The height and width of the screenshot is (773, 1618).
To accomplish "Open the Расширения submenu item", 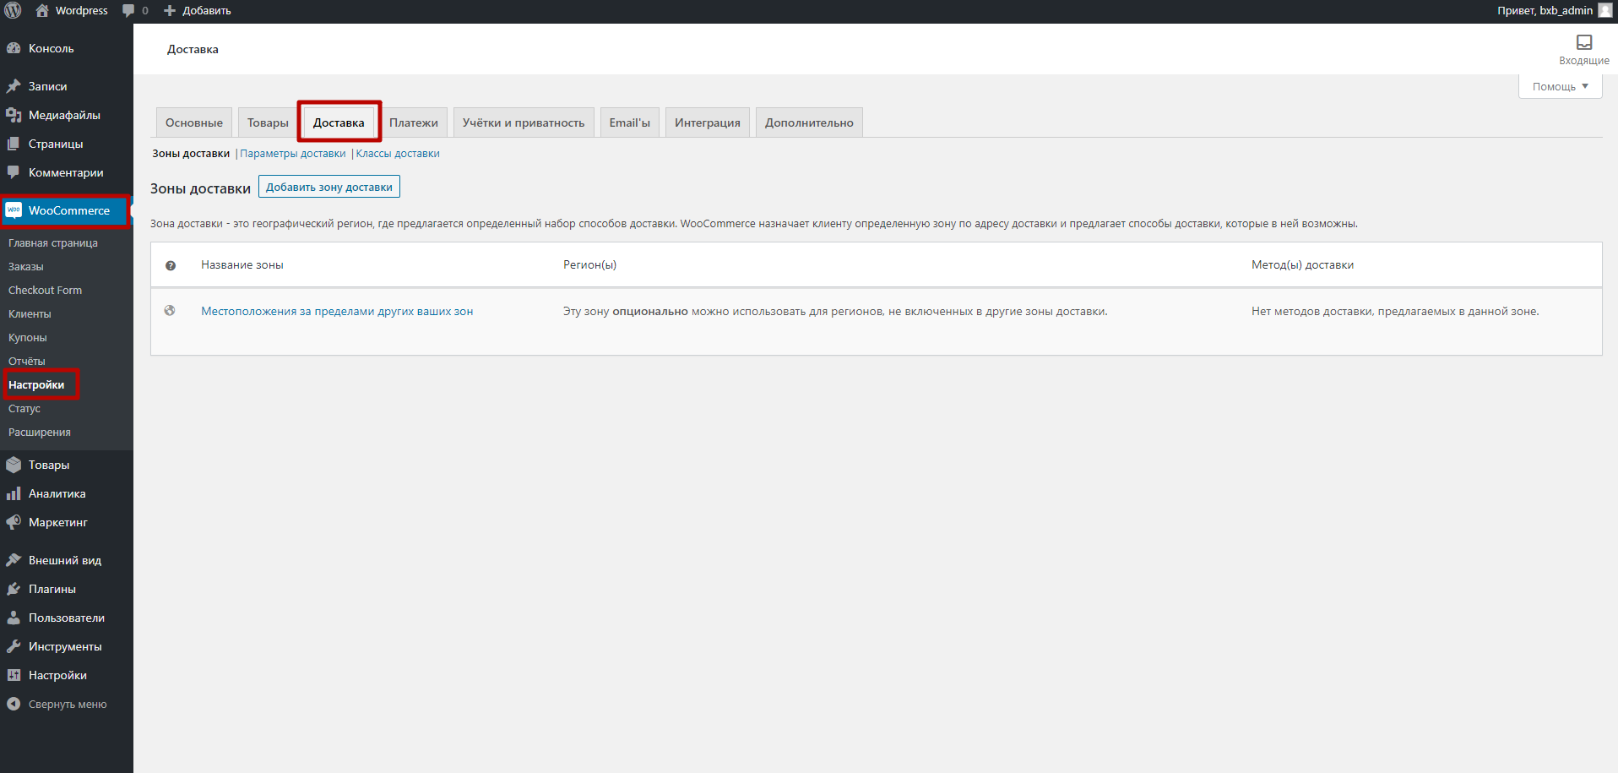I will (x=40, y=432).
